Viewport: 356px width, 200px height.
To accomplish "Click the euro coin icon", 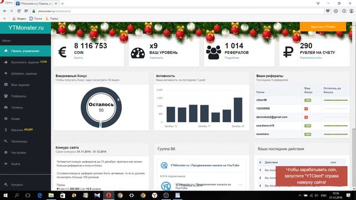I will click(x=62, y=52).
